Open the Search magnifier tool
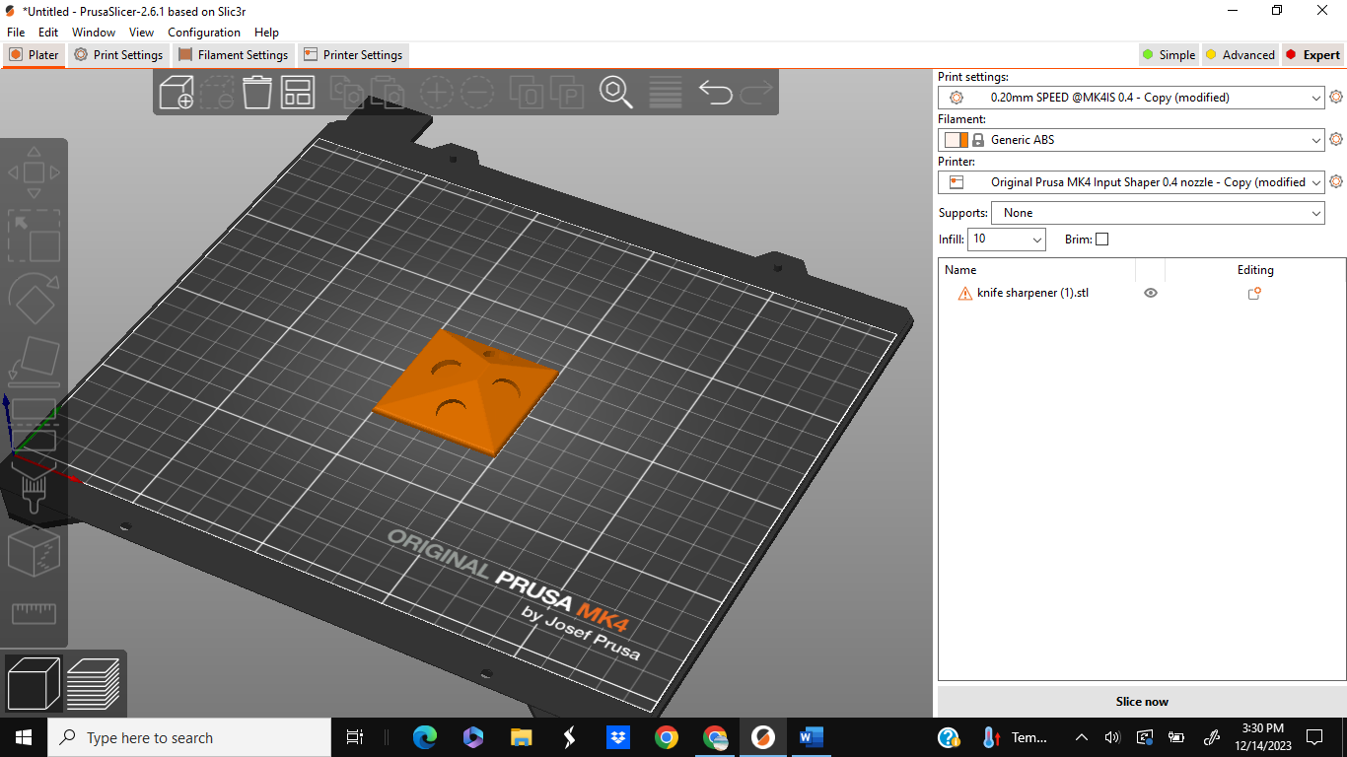1347x757 pixels. tap(616, 93)
